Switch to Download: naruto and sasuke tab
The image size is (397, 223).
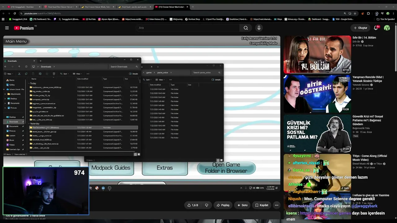click(135, 7)
